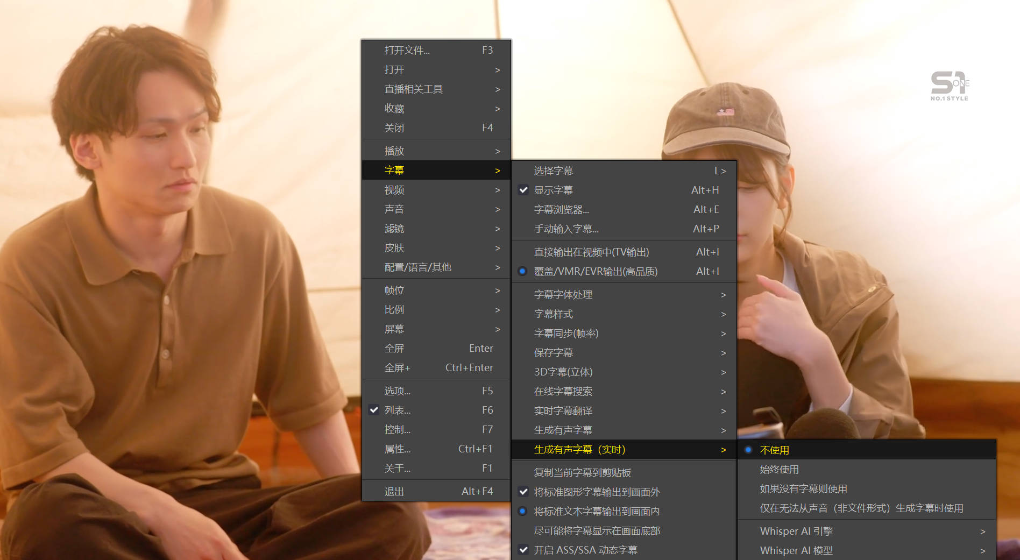Open the 播放 submenu

click(436, 151)
